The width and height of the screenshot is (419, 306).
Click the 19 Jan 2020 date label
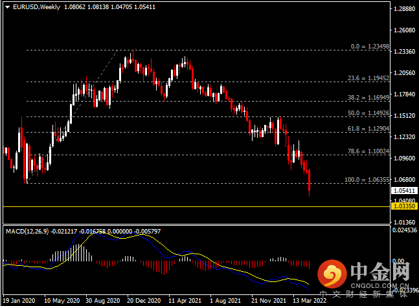[x=19, y=301]
